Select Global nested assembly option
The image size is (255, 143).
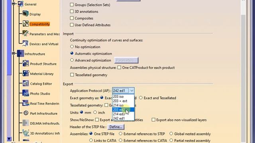(171, 133)
